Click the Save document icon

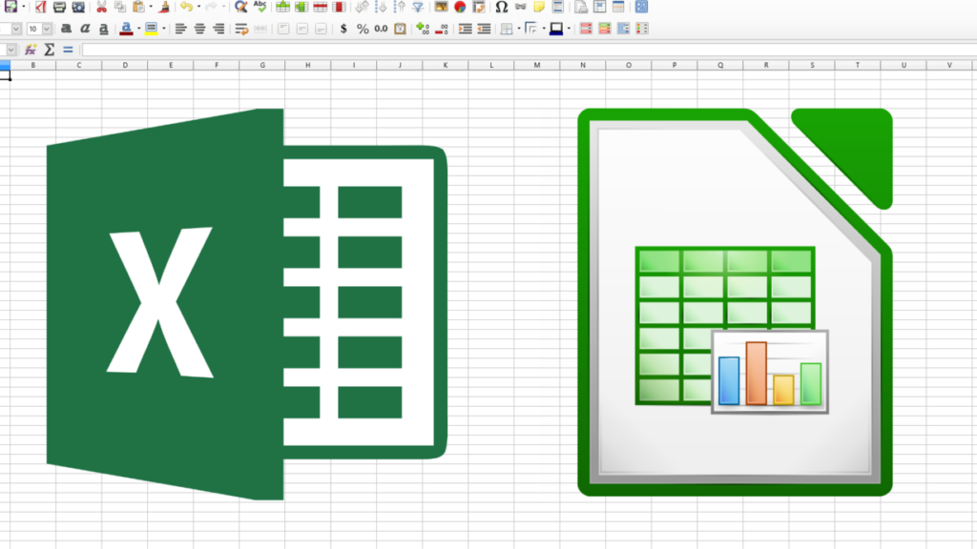tap(10, 7)
